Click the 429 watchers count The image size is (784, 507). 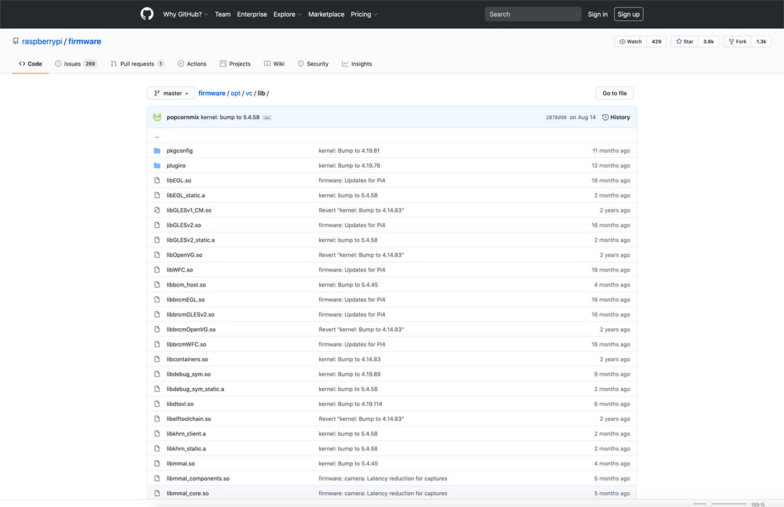tap(656, 42)
